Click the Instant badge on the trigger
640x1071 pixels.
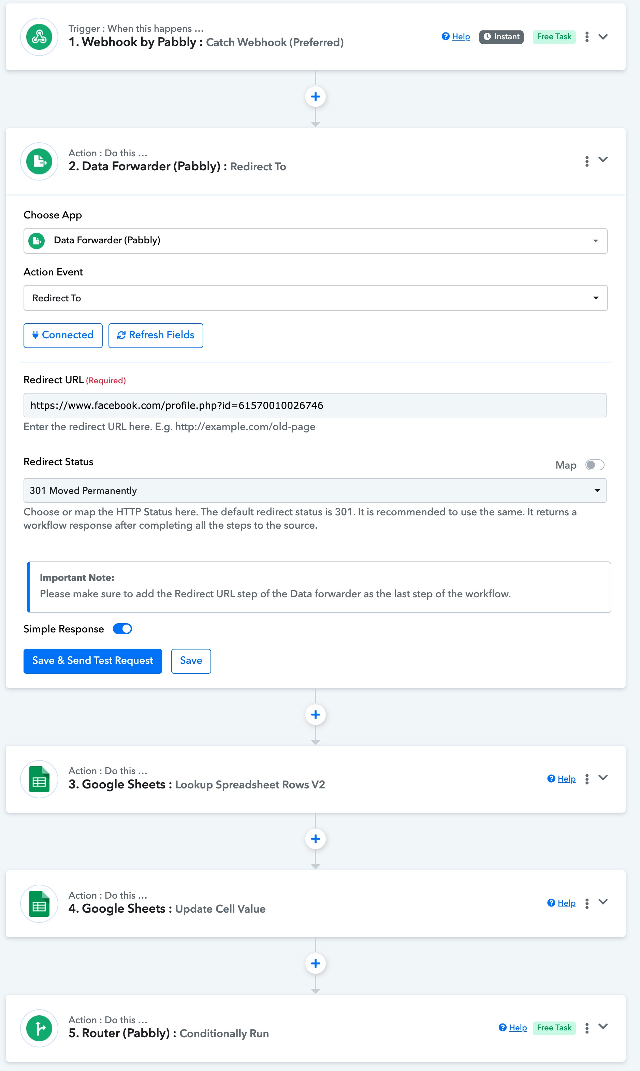click(501, 37)
